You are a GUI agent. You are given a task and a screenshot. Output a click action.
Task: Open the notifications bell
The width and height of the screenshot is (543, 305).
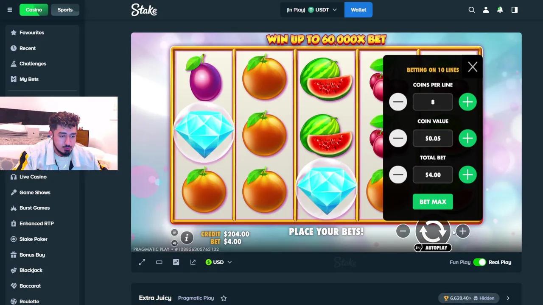(x=500, y=10)
